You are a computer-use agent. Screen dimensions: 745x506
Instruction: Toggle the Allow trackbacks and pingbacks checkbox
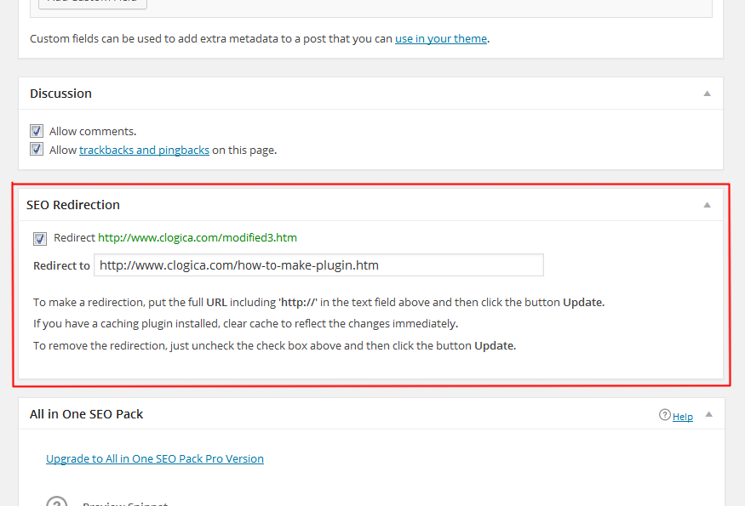[37, 150]
